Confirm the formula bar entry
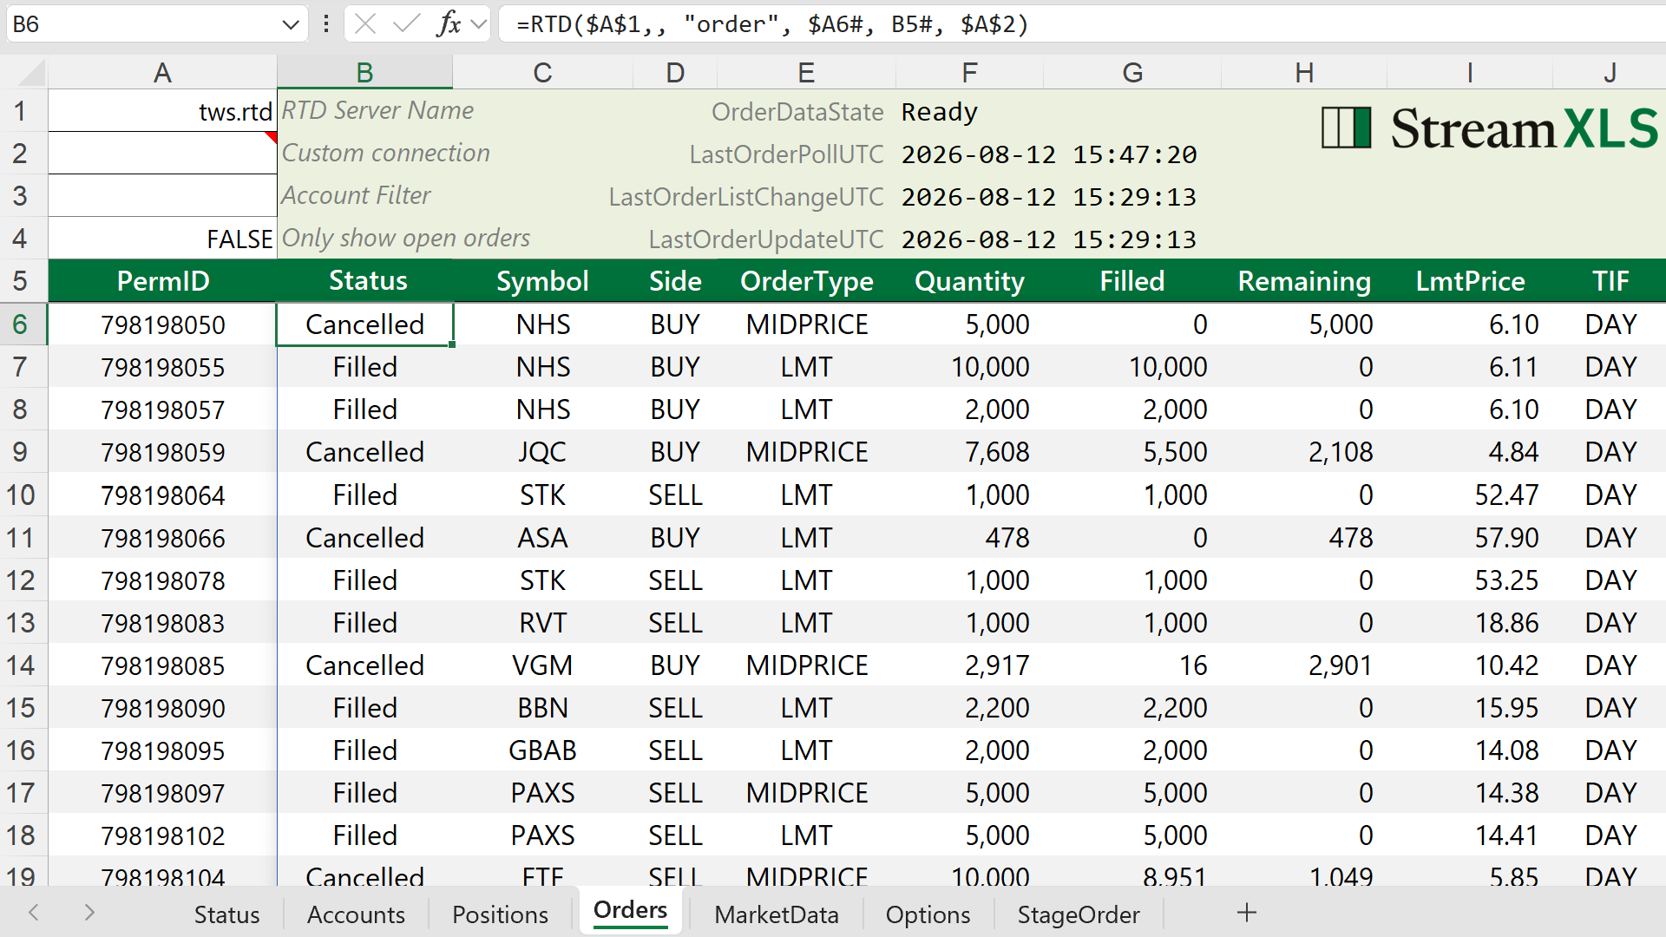 coord(406,24)
